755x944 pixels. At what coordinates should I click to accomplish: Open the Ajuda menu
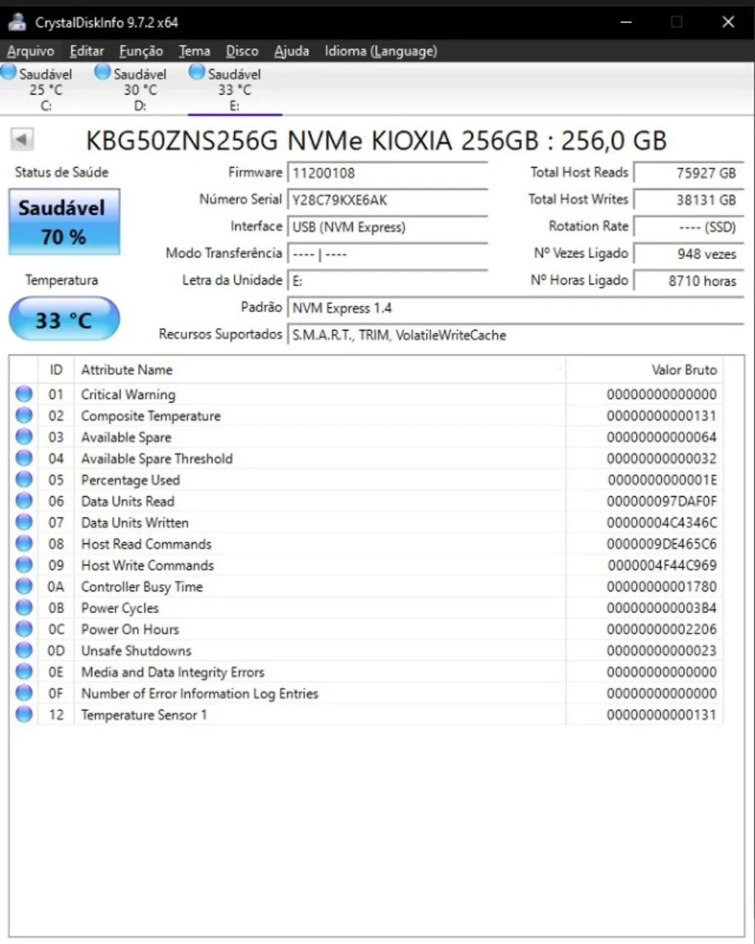coord(291,51)
